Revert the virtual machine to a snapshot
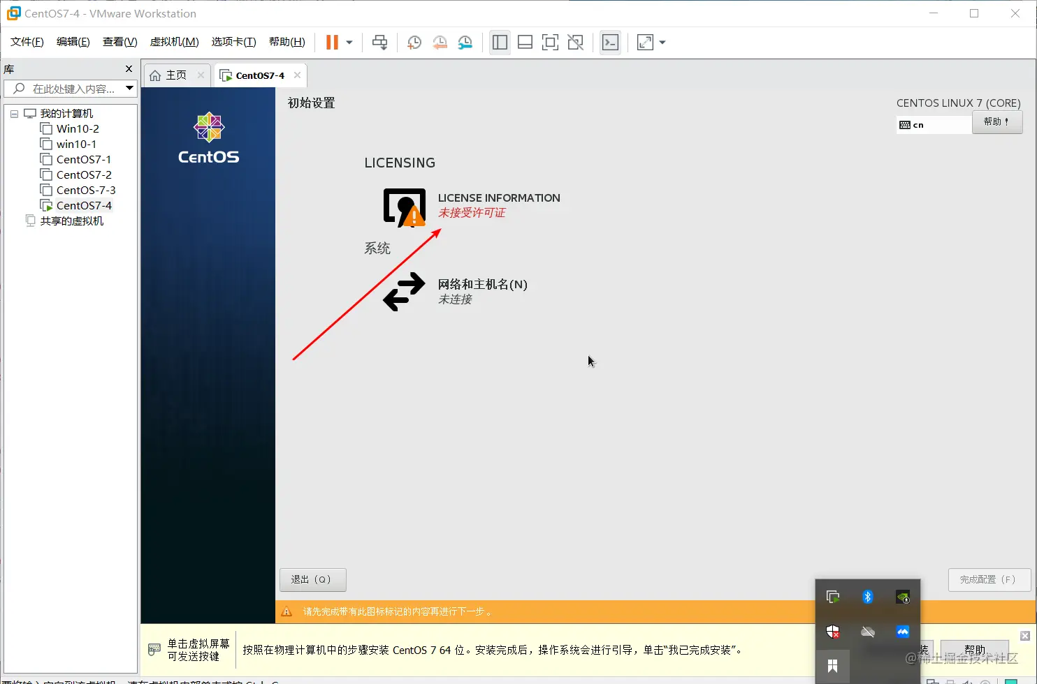 pyautogui.click(x=440, y=43)
